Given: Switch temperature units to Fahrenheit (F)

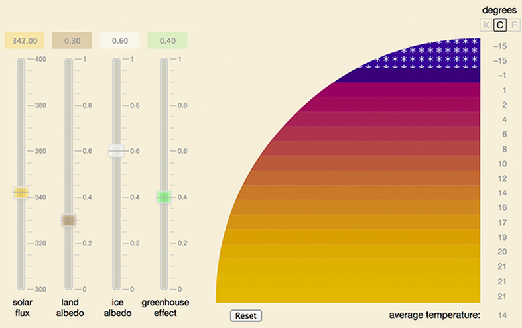Looking at the screenshot, I should (x=515, y=25).
